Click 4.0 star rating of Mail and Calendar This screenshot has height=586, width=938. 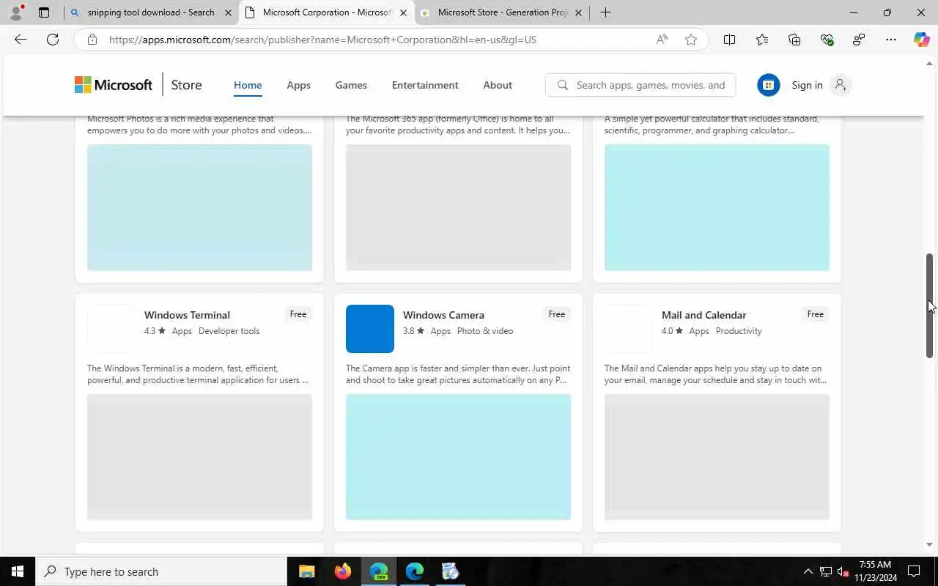tap(672, 331)
